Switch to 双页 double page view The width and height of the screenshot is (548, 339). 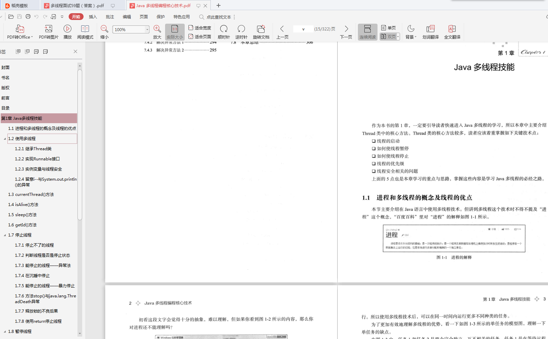coord(388,37)
